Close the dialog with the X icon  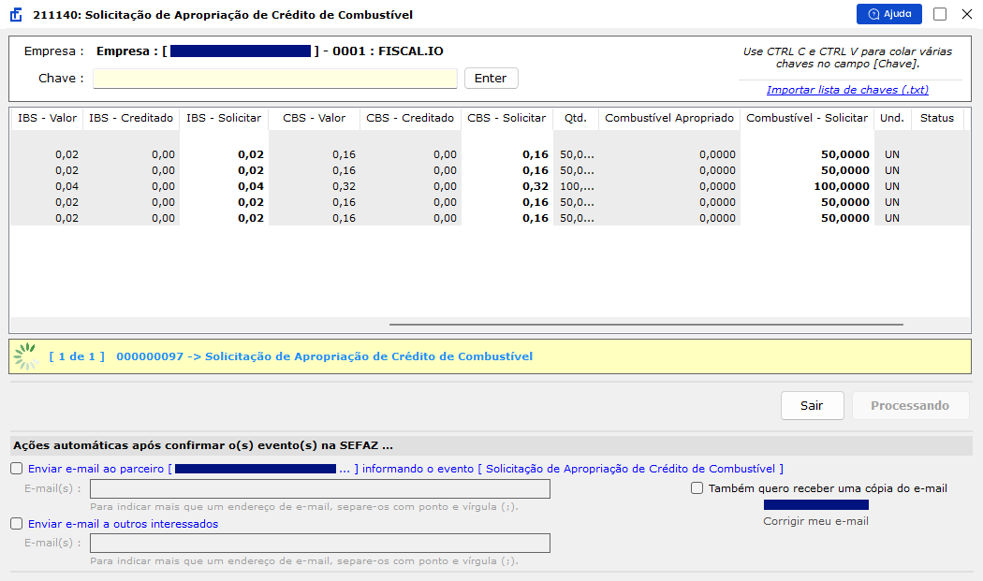point(967,14)
